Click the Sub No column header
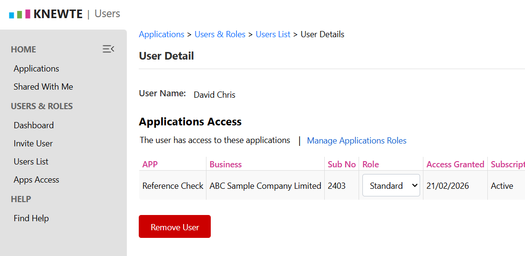Screen dimensions: 525x256 point(341,164)
